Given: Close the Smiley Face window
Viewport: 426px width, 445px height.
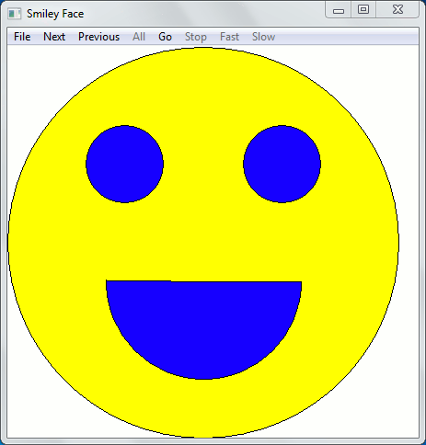Looking at the screenshot, I should point(397,10).
